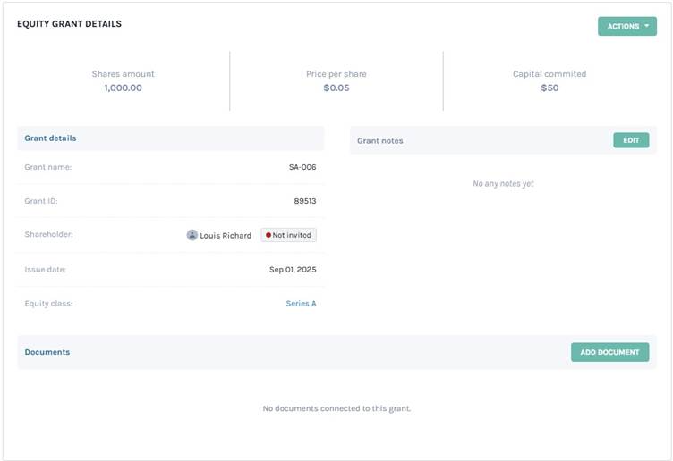Viewport: 673px width, 461px height.
Task: Click the red dot status indicator
Action: pos(268,235)
